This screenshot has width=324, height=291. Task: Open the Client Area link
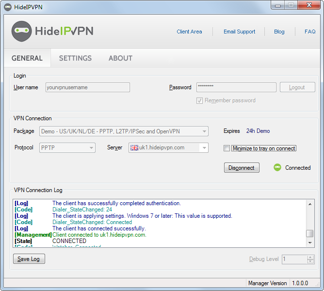pos(189,32)
